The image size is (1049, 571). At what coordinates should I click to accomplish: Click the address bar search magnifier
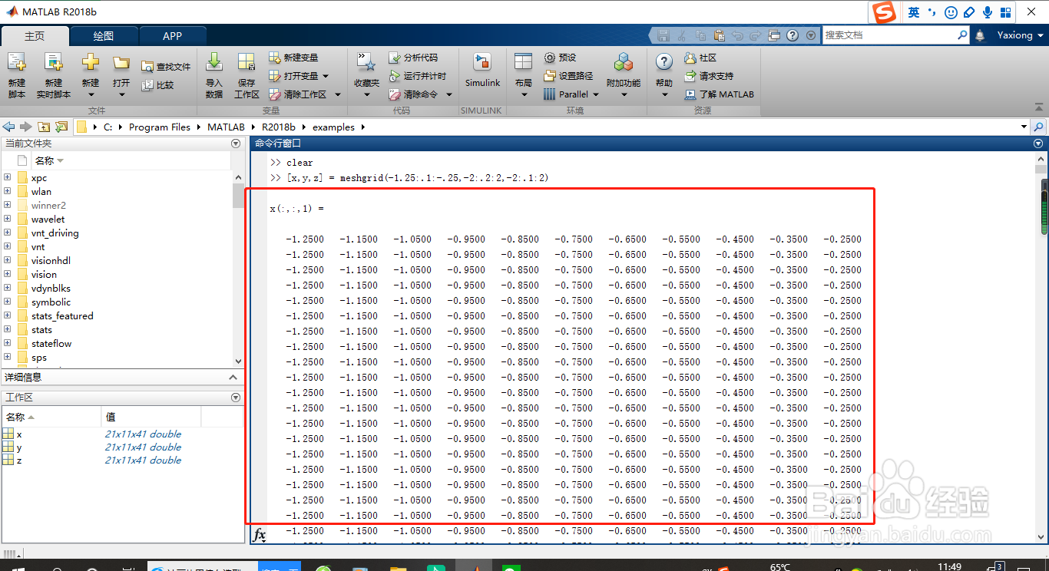click(1039, 127)
